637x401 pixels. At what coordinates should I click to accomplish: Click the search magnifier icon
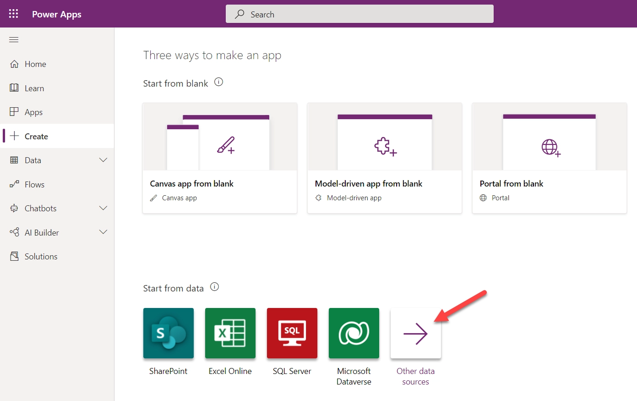tap(240, 14)
